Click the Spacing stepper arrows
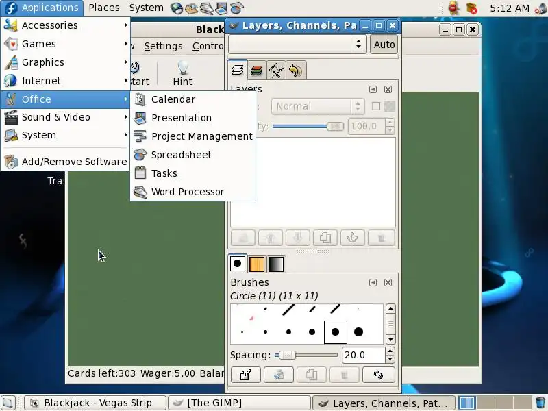This screenshot has width=548, height=411. (390, 355)
